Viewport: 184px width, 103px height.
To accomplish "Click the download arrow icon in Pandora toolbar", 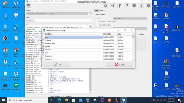I will point(141,6).
